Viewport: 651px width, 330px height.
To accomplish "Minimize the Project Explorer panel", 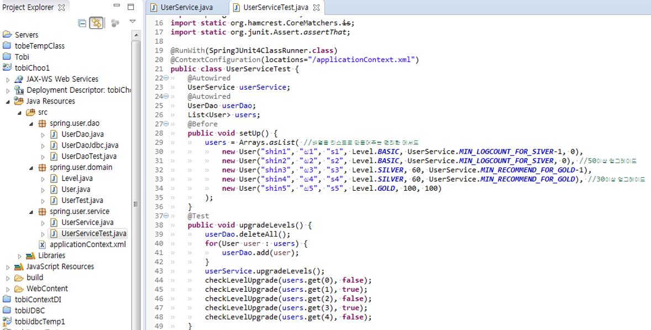I will pyautogui.click(x=117, y=6).
